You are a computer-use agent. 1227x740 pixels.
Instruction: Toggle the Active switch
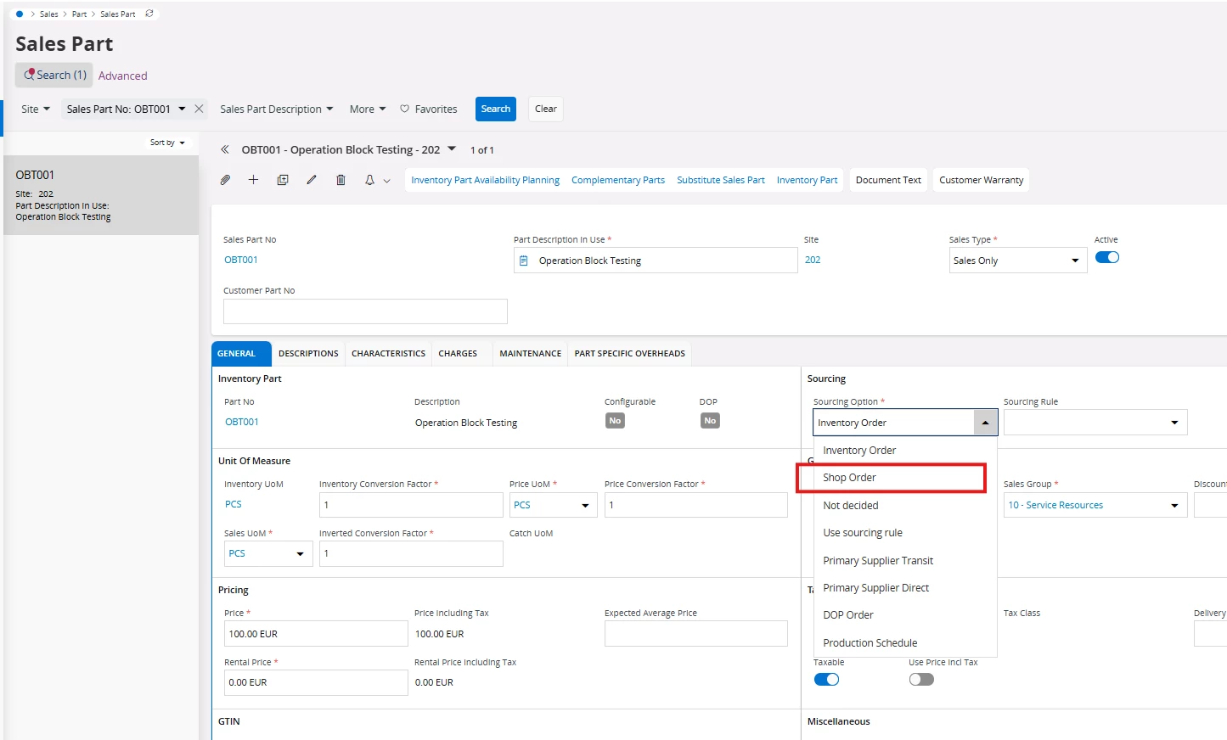(x=1107, y=257)
